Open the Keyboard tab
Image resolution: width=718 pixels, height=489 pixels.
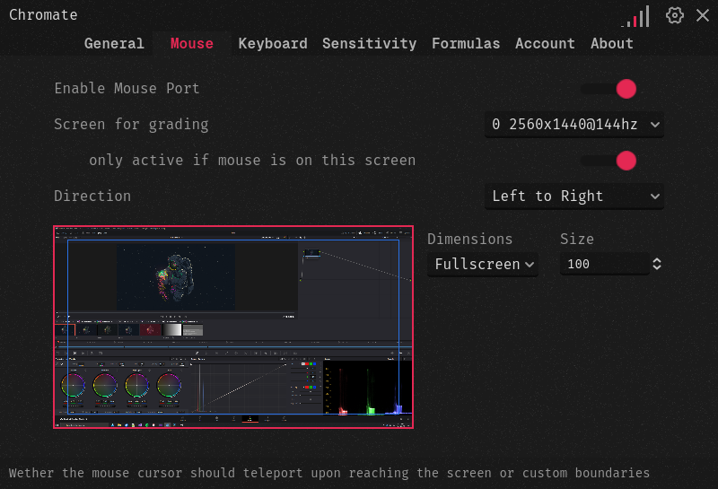273,43
